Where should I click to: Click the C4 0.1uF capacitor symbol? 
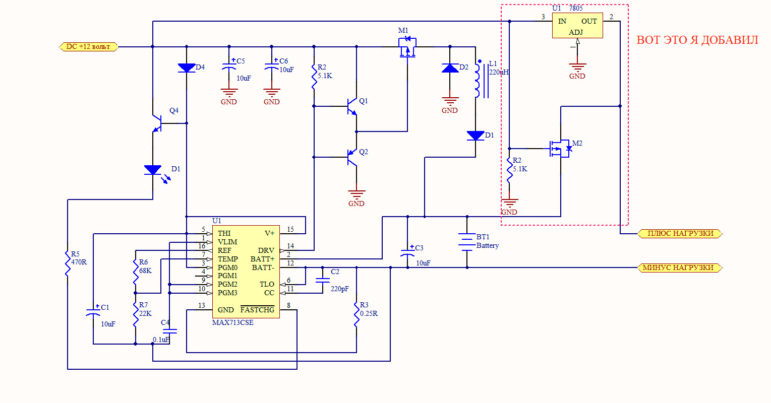[x=169, y=330]
